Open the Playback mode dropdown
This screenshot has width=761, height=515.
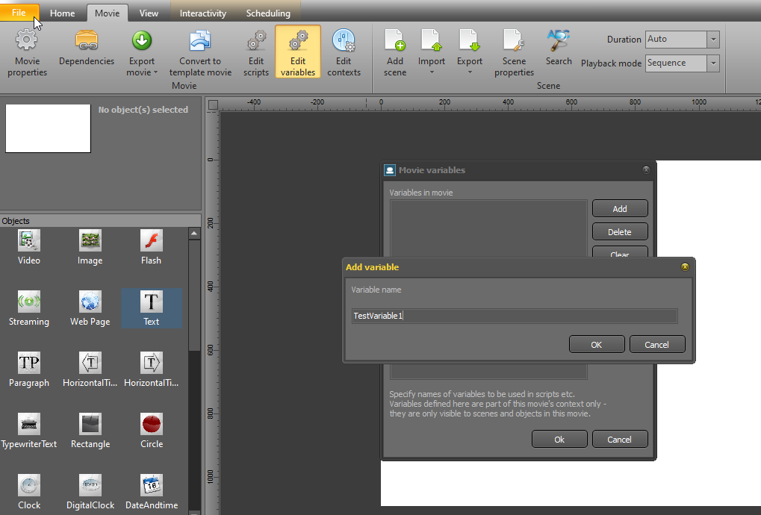[x=713, y=63]
